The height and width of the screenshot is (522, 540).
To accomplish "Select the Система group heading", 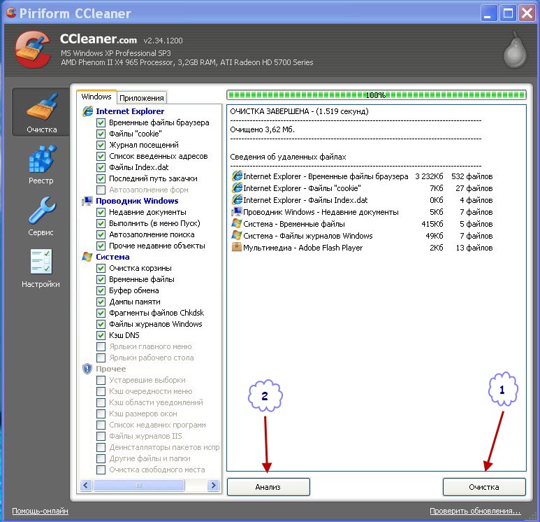I will click(112, 257).
